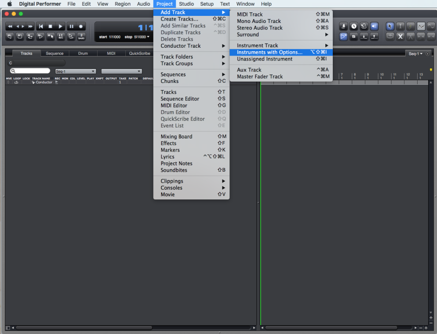The image size is (437, 334).
Task: Toggle the solo mode S button
Action: point(354,37)
